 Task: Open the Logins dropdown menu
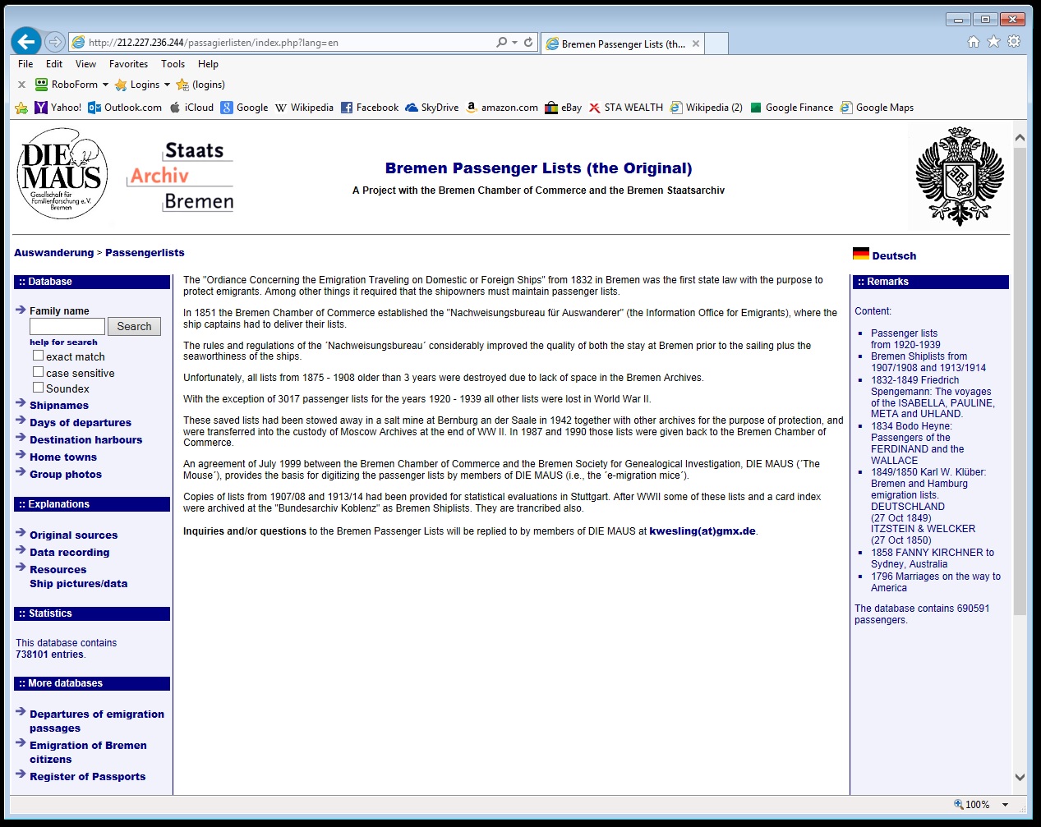tap(167, 85)
